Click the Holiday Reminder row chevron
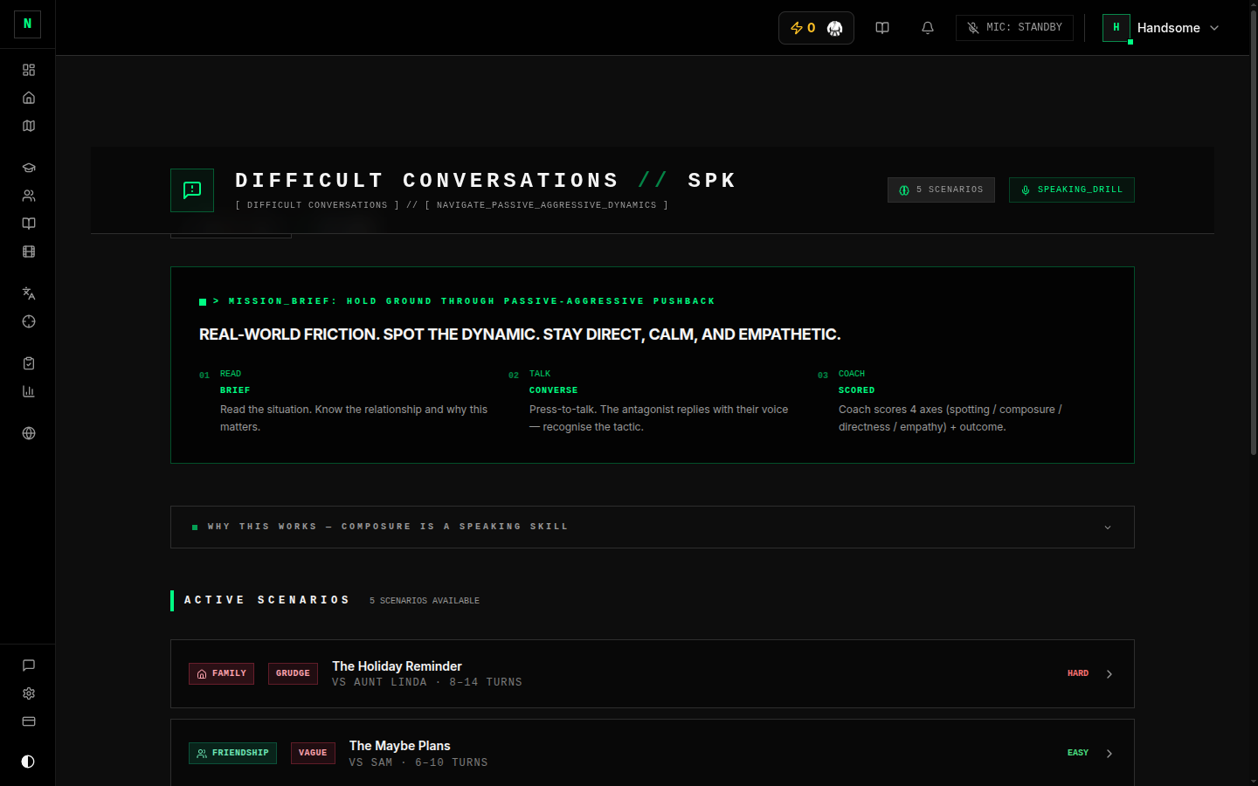Screen dimensions: 1258x786 tap(1109, 674)
